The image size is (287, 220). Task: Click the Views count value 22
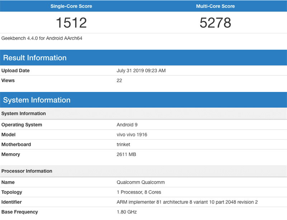click(119, 80)
